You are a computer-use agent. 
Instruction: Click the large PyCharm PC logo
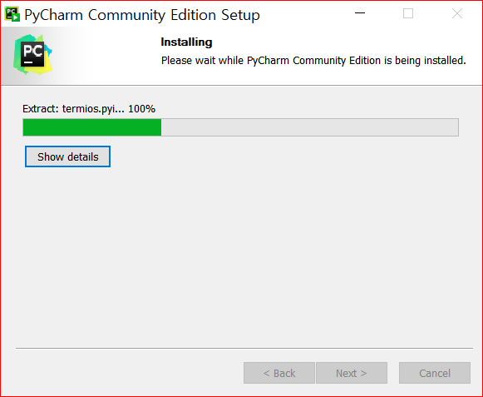click(32, 55)
